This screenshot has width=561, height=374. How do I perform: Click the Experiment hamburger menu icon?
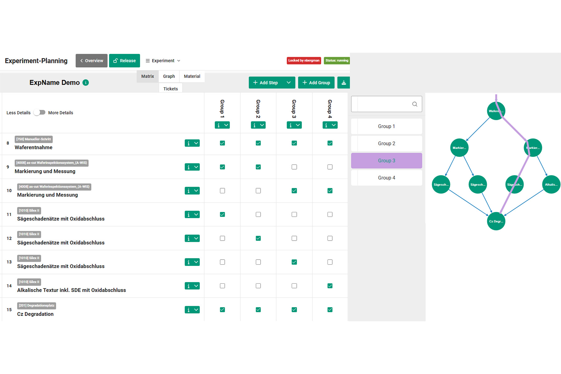pyautogui.click(x=148, y=61)
